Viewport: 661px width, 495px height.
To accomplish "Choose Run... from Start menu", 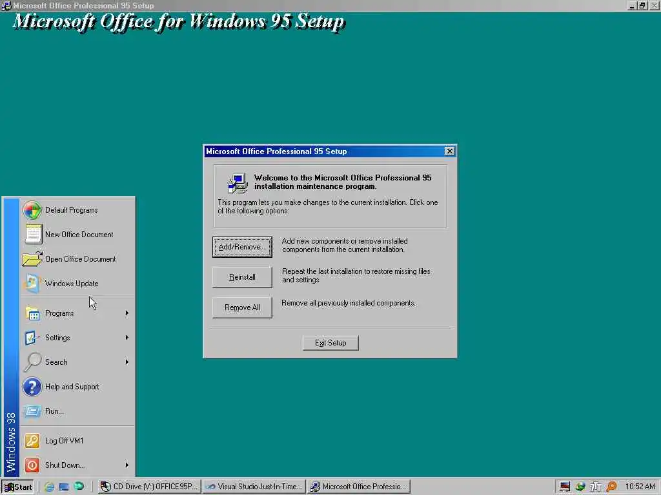I will tap(77, 411).
